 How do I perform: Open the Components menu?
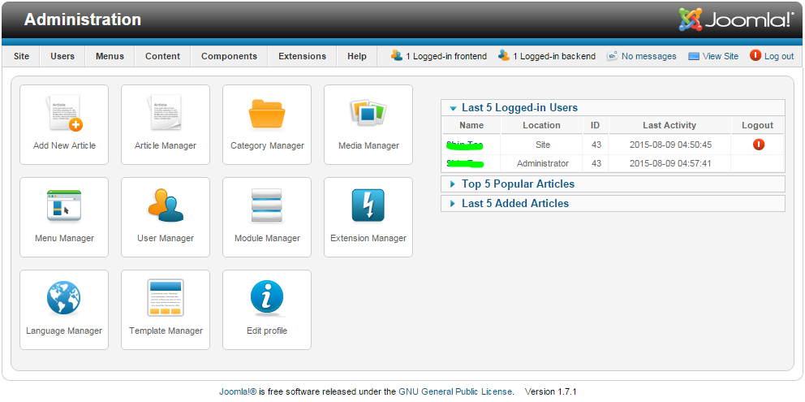229,57
